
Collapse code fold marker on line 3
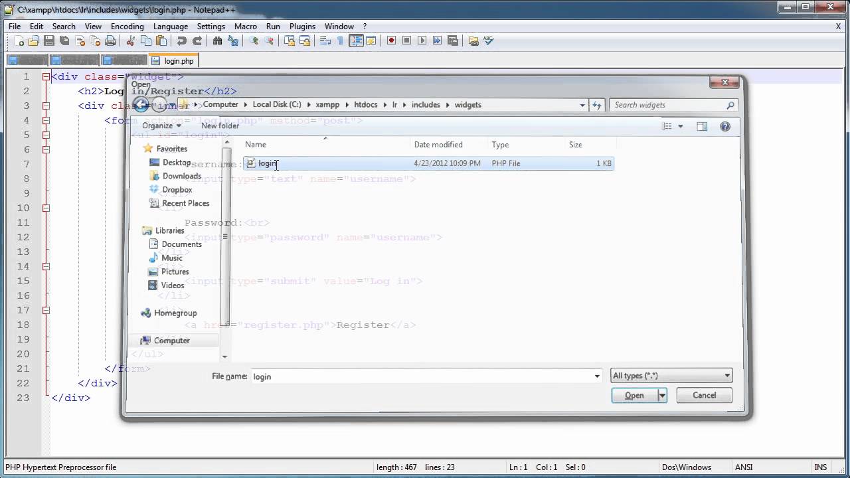pos(46,106)
